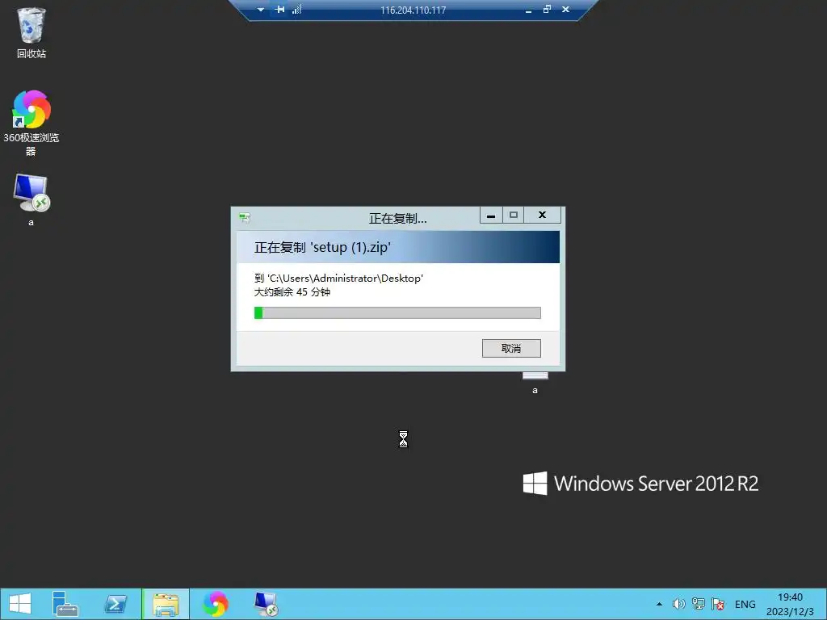
Task: Expand the remote connection bar dropdown arrow
Action: click(261, 10)
